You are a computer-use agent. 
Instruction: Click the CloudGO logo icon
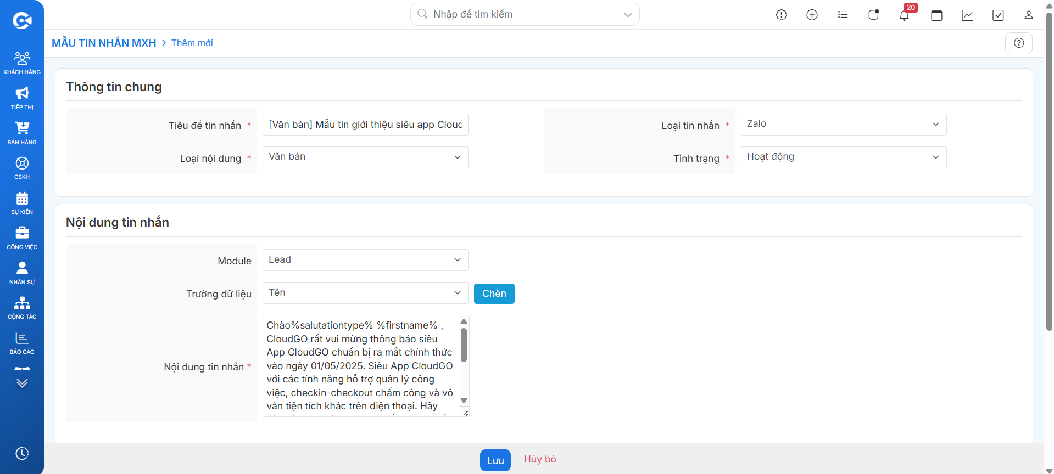click(x=22, y=21)
